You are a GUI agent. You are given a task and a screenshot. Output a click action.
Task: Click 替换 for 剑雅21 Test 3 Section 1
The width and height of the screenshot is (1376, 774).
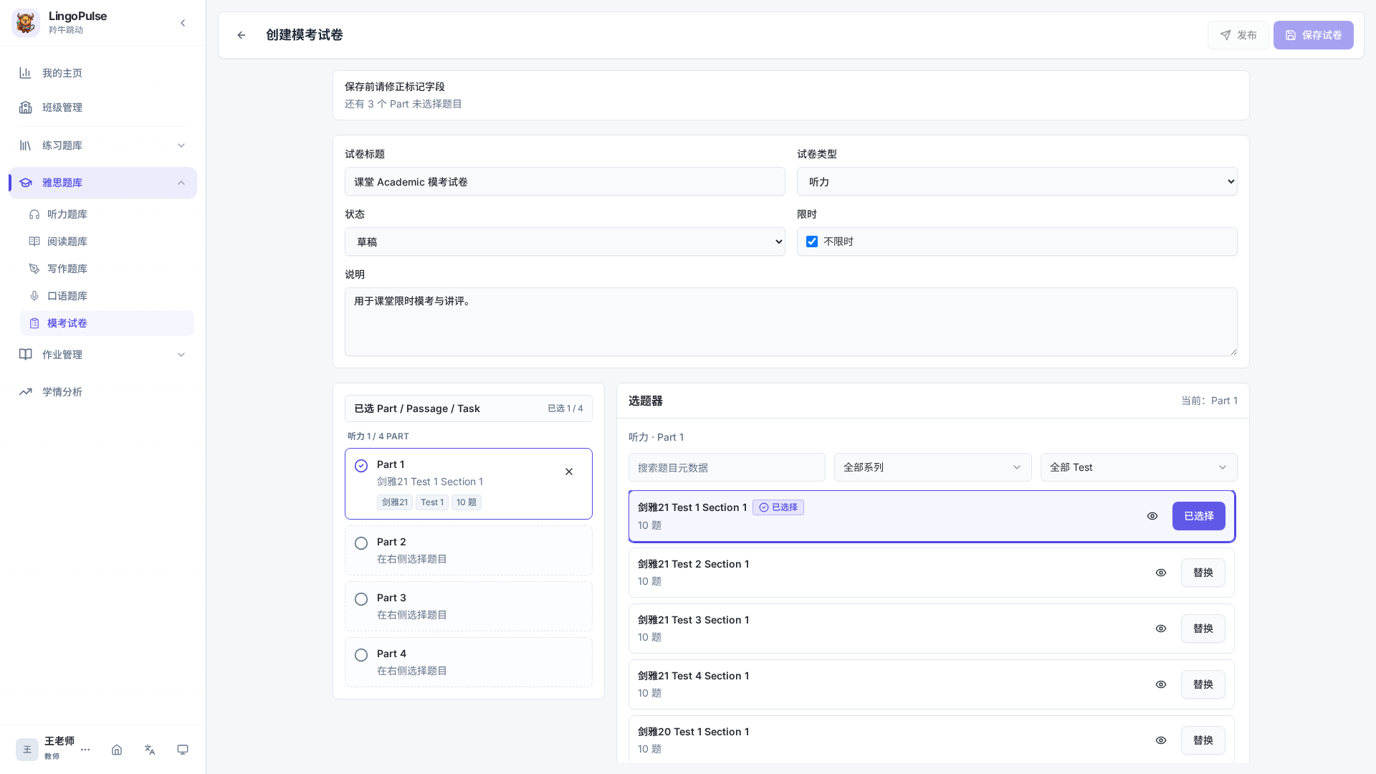[1203, 629]
